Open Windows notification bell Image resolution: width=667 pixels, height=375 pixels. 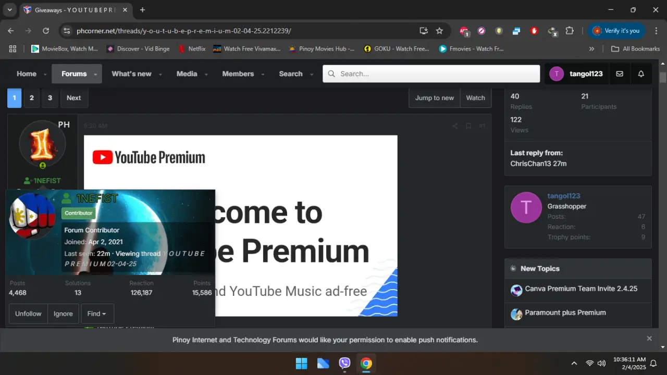pos(653,363)
